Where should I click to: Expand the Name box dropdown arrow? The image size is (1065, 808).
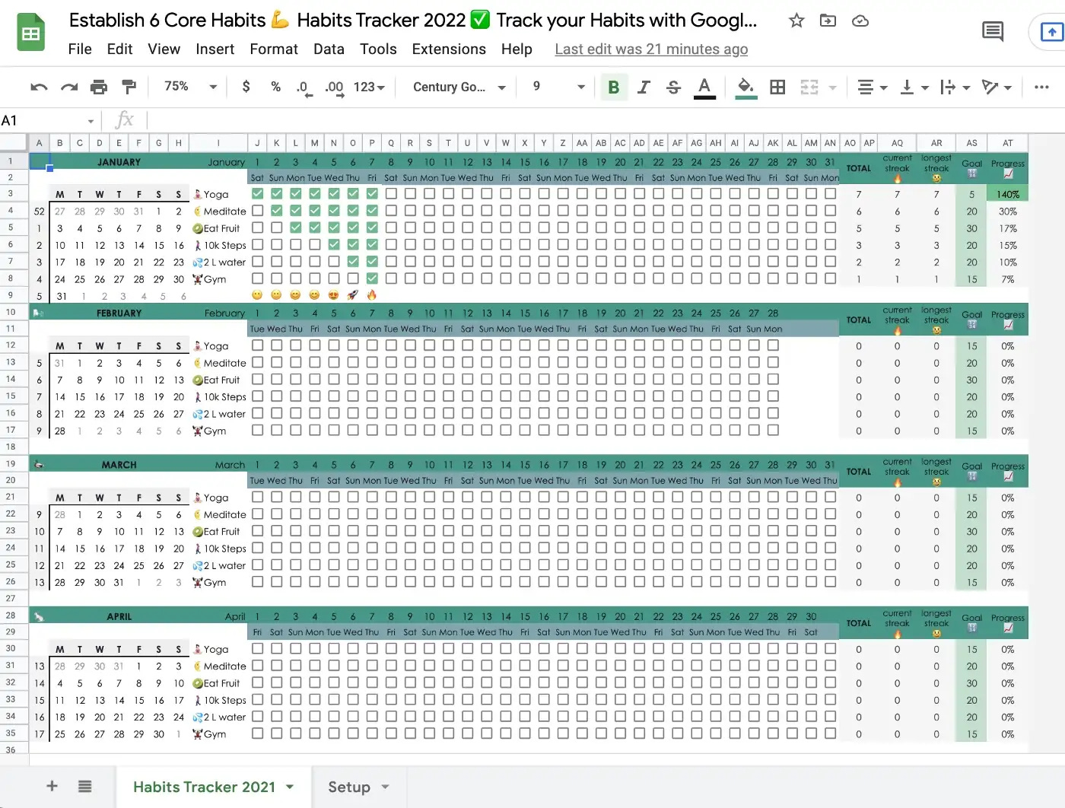91,121
